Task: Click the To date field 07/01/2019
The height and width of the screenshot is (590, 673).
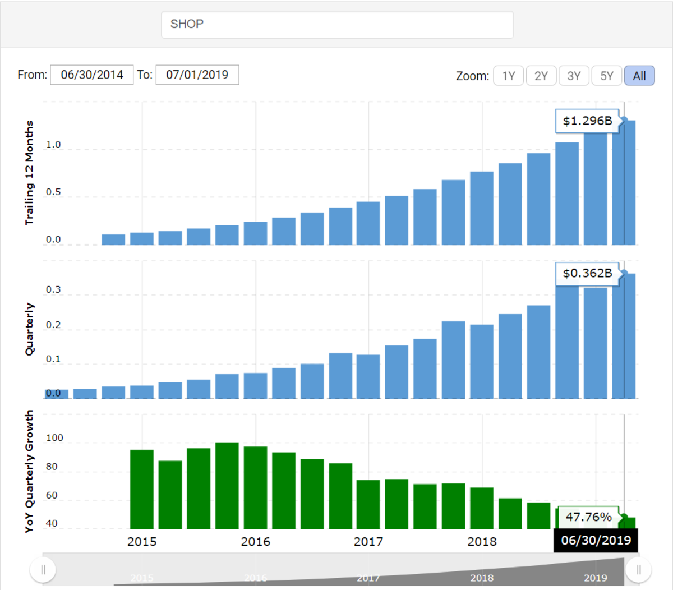Action: [197, 75]
